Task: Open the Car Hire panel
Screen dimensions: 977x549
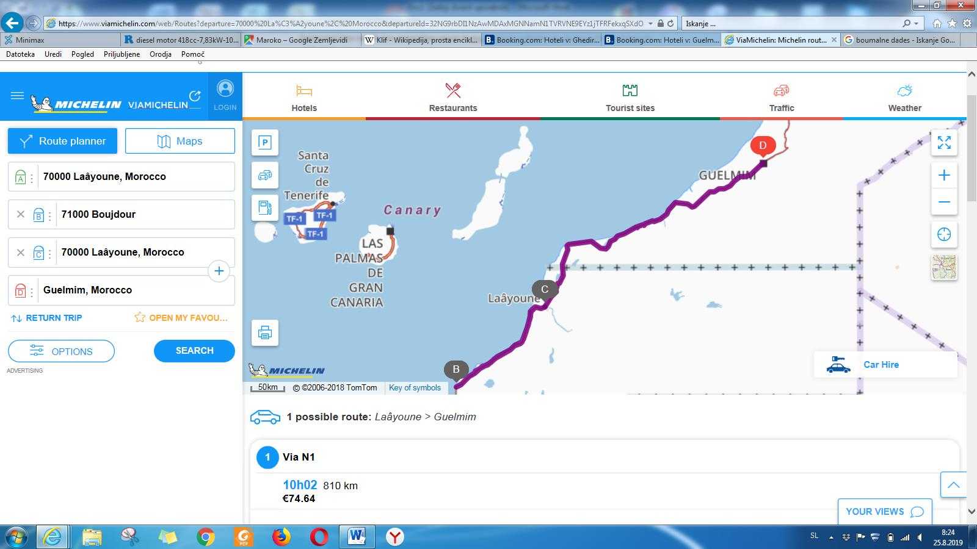Action: [885, 365]
